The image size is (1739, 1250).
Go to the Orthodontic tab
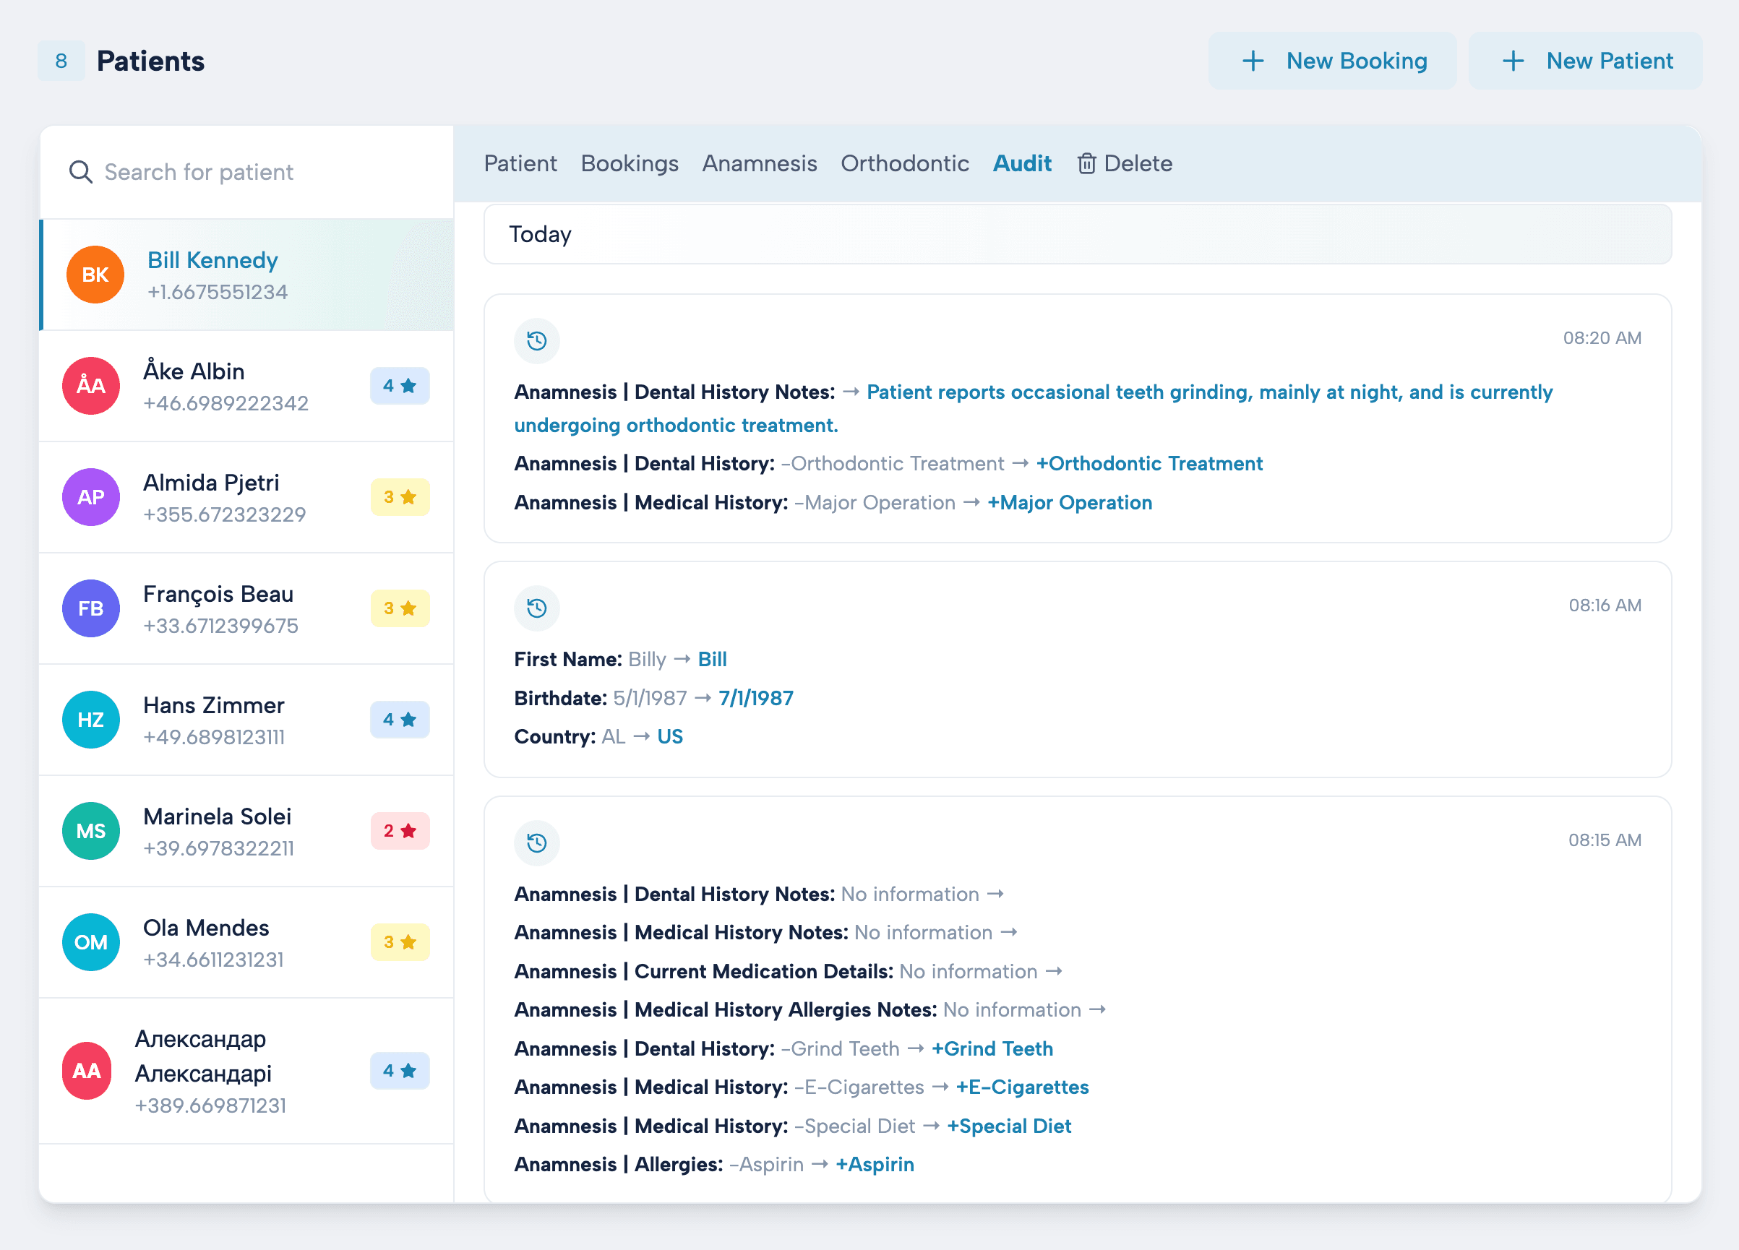click(905, 163)
